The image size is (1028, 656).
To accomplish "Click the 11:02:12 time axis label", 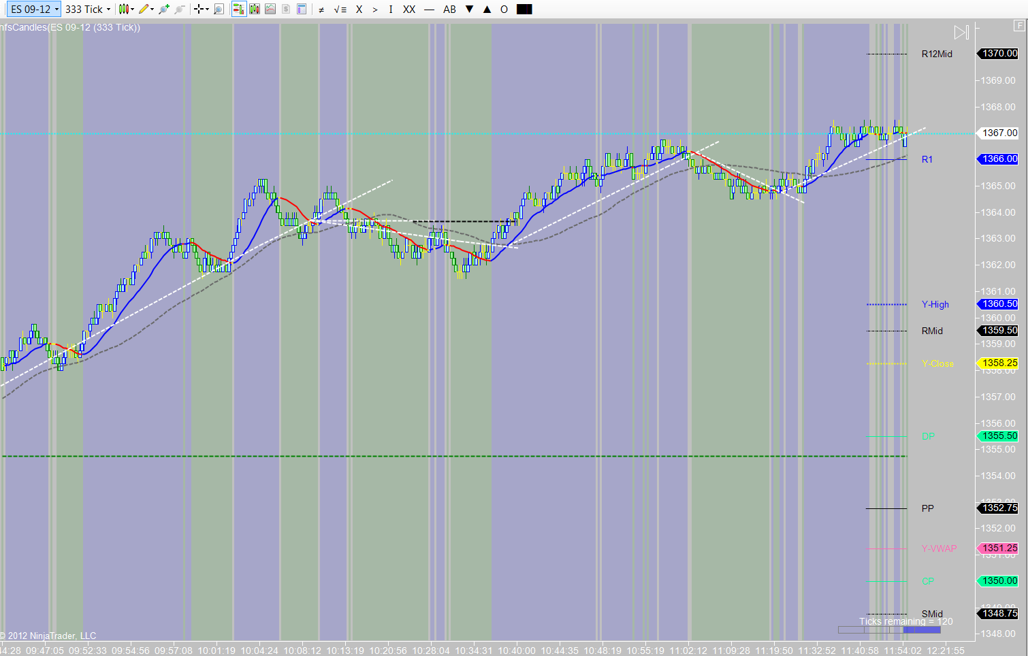I will tap(688, 651).
